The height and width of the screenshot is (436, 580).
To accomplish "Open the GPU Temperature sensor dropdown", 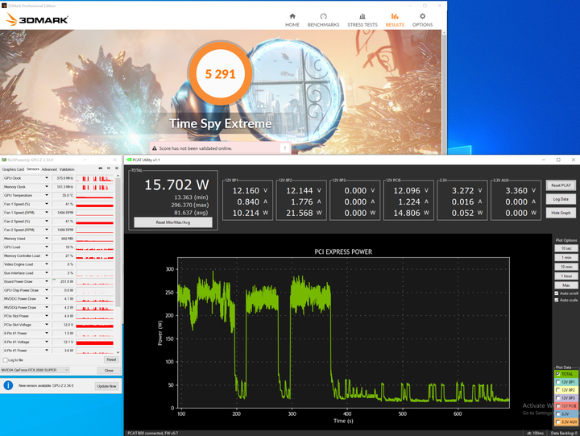I will (x=47, y=195).
